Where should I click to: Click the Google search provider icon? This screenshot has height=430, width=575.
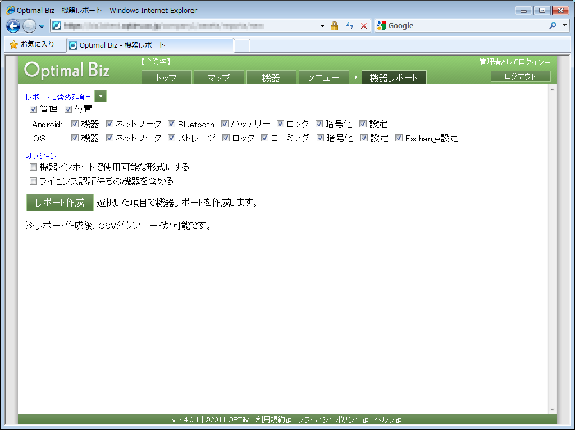381,25
